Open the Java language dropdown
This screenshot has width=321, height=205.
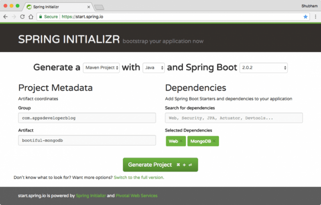(154, 68)
